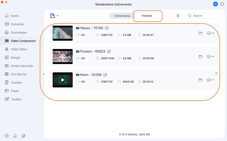Play the Neon - 32298 video
The image size is (227, 141).
point(62,80)
